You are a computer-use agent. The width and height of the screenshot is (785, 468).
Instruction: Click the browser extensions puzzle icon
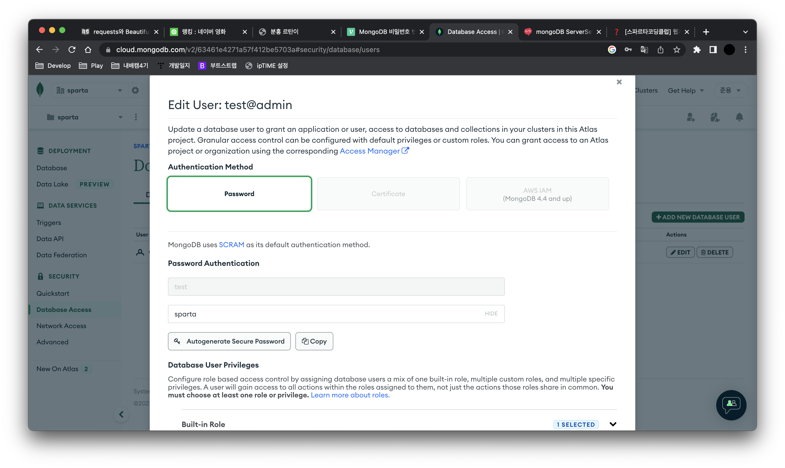[696, 50]
